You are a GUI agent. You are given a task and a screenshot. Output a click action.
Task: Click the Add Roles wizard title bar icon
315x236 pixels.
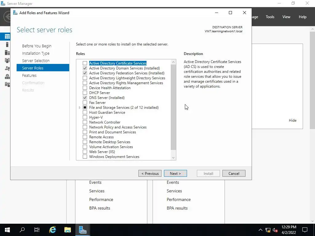coord(15,13)
